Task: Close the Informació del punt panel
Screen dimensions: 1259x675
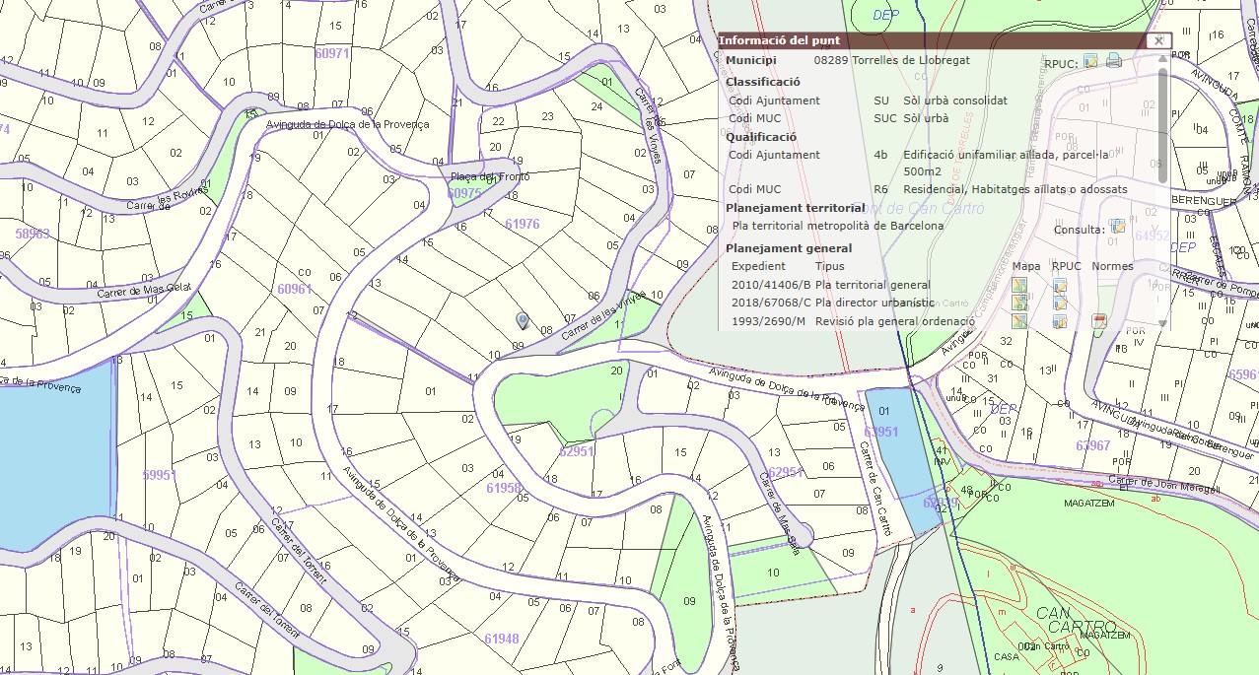Action: pyautogui.click(x=1159, y=40)
